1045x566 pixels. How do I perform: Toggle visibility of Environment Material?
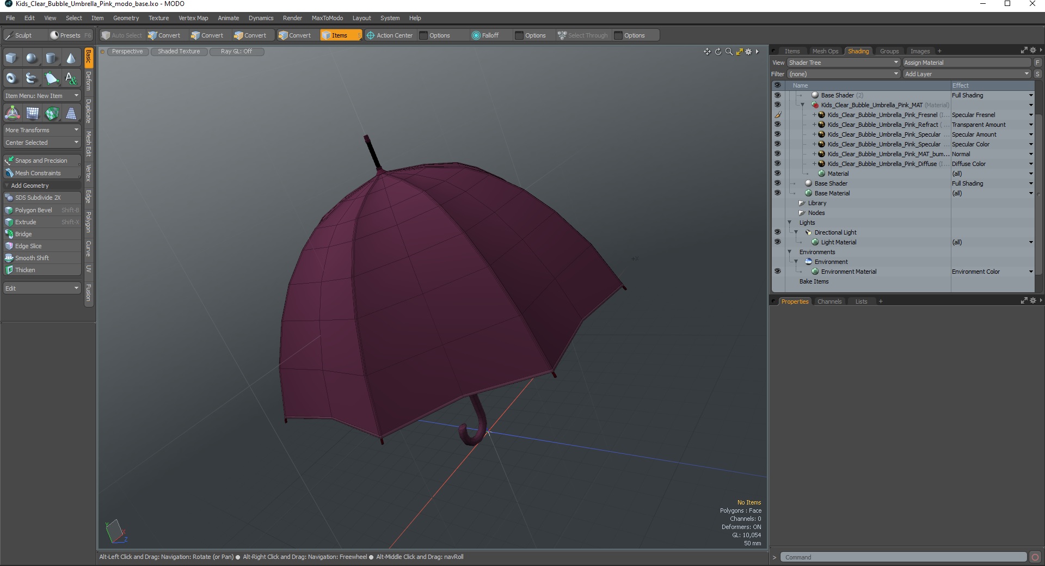pos(777,272)
